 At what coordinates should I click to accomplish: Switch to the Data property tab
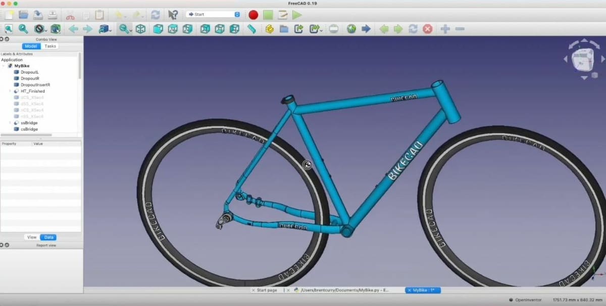click(x=48, y=237)
